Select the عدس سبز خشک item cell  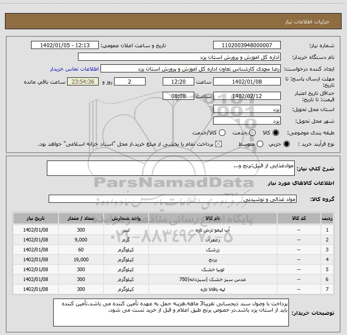pyautogui.click(x=213, y=279)
